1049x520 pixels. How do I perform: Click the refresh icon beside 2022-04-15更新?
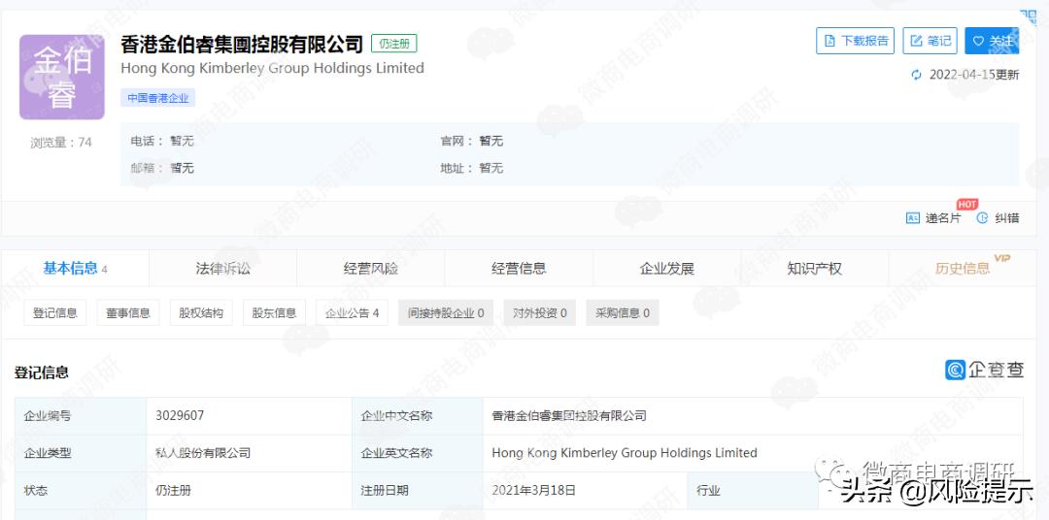point(917,75)
